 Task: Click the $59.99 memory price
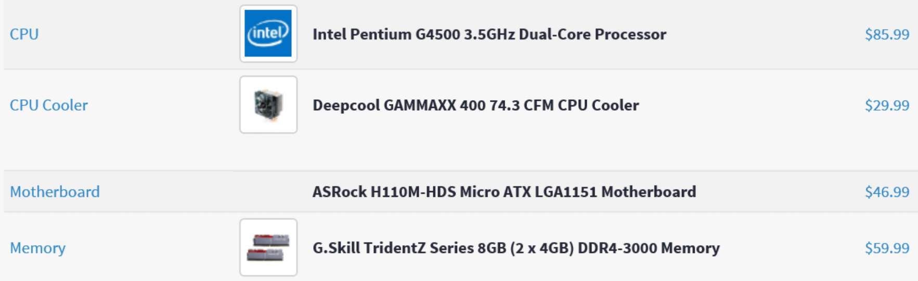tap(887, 248)
